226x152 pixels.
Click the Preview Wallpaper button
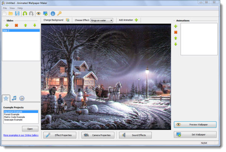click(x=195, y=125)
